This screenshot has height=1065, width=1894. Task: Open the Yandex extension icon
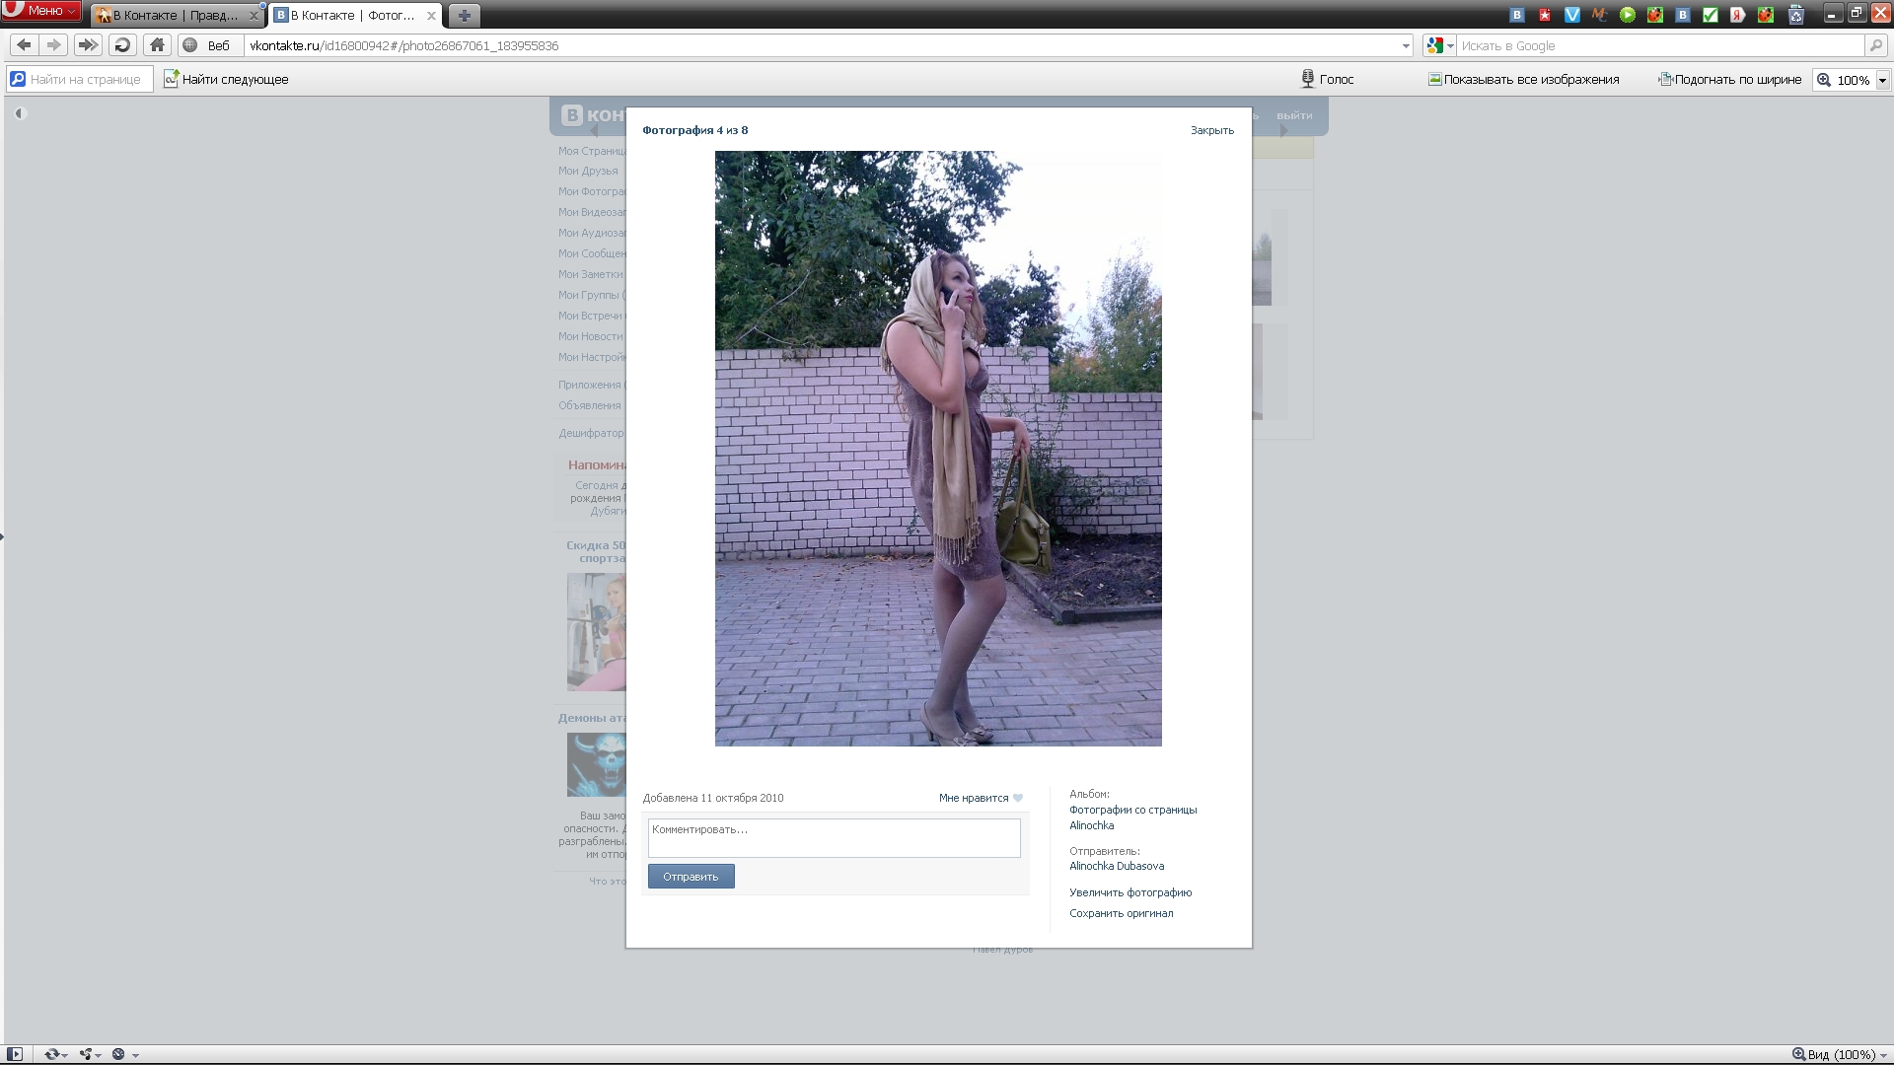tap(1738, 15)
